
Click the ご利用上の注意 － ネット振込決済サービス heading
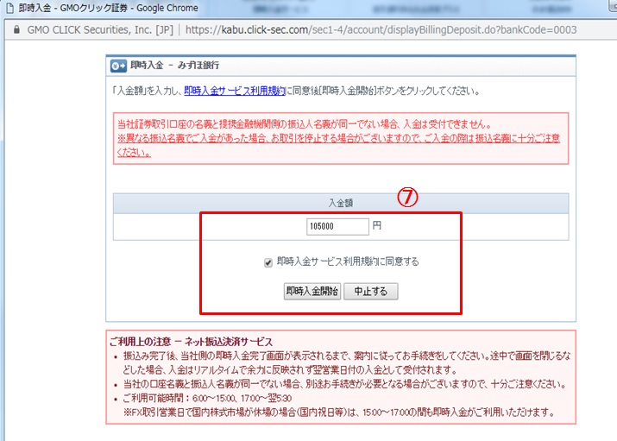191,342
